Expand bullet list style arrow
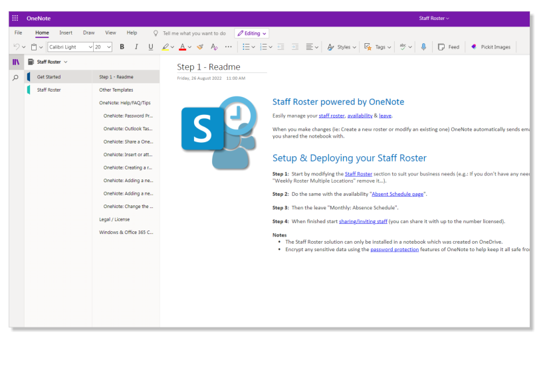The image size is (545, 372). coord(253,47)
